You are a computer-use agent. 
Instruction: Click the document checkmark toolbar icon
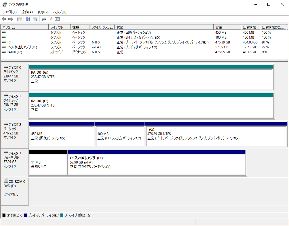point(51,19)
